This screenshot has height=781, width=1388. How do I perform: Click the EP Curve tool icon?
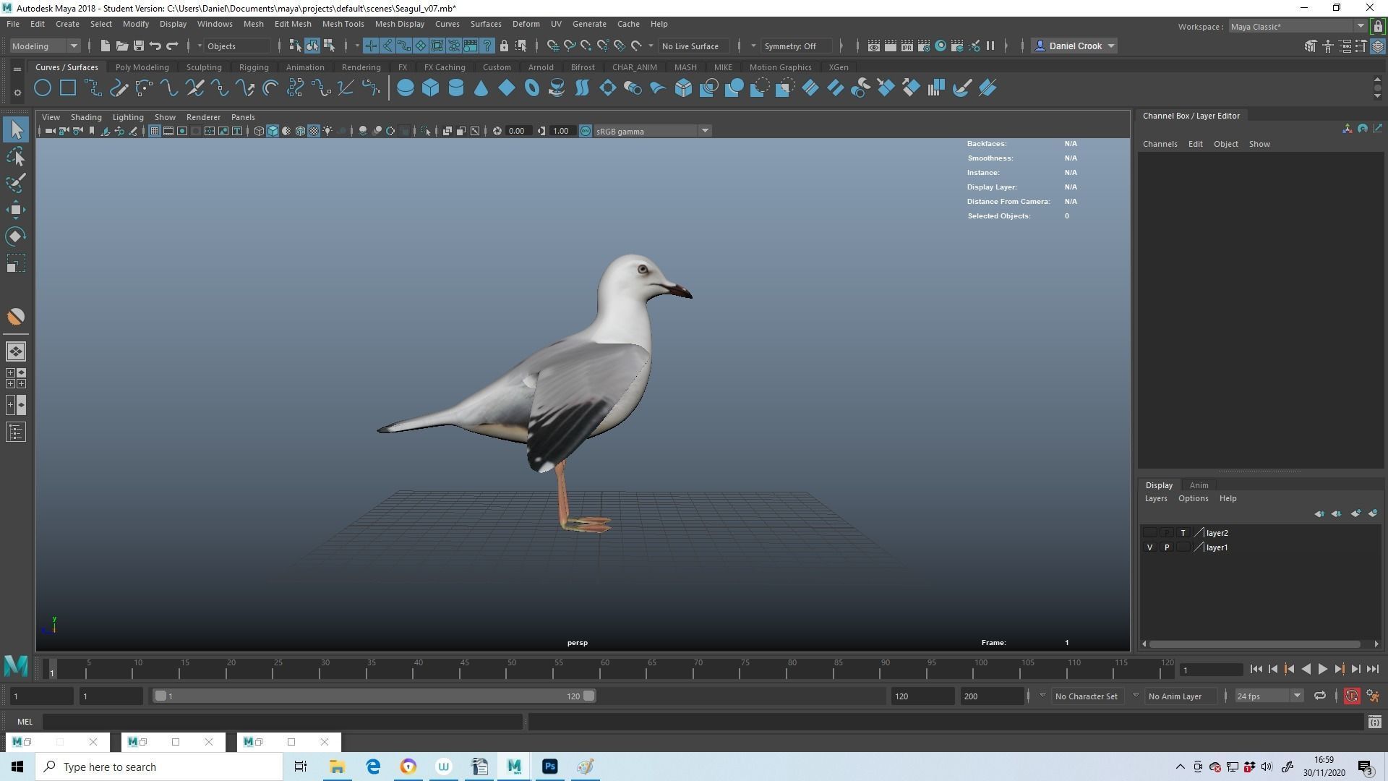[x=93, y=88]
